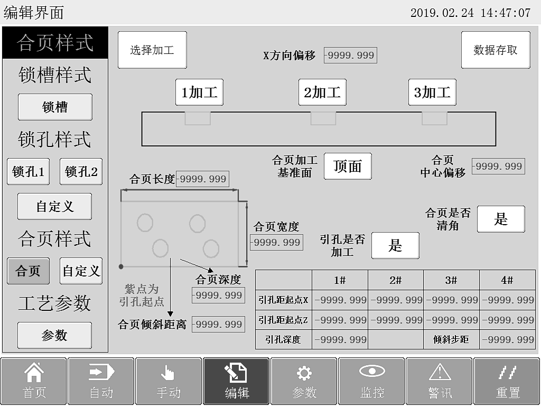Screen dimensions: 541x406
Task: Select 合页 button in sidebar
Action: (x=29, y=271)
